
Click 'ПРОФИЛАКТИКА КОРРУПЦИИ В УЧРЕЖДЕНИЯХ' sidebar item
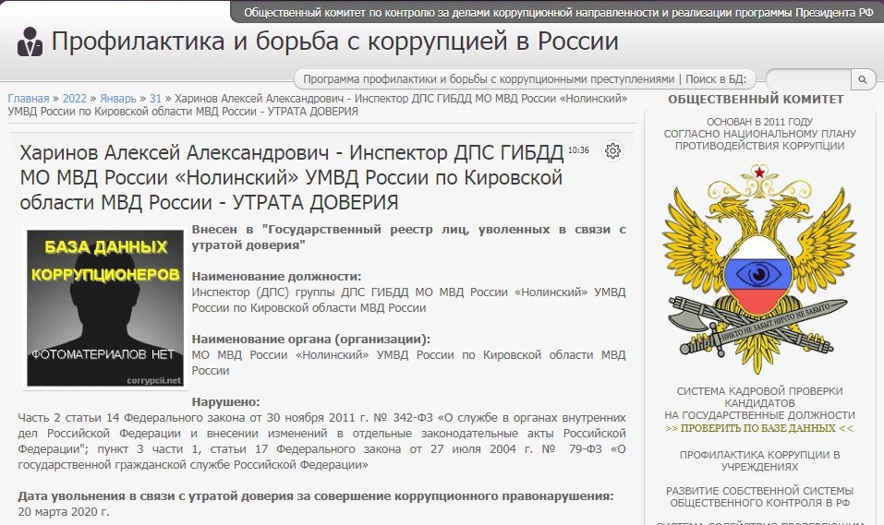click(759, 460)
